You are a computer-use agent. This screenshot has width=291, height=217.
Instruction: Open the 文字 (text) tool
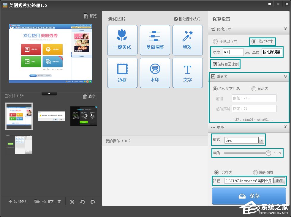point(187,73)
